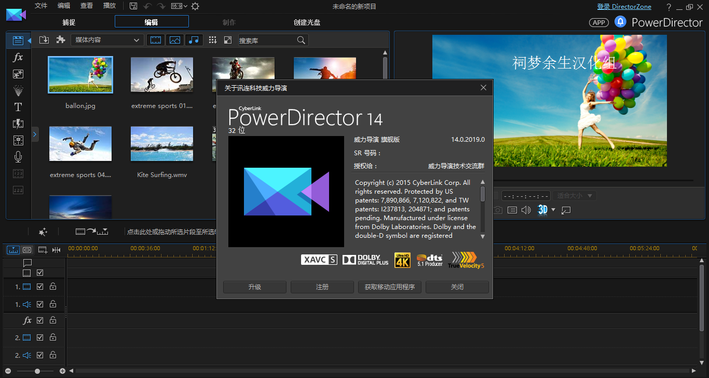709x378 pixels.
Task: Click the undock preview window icon
Action: (x=566, y=210)
